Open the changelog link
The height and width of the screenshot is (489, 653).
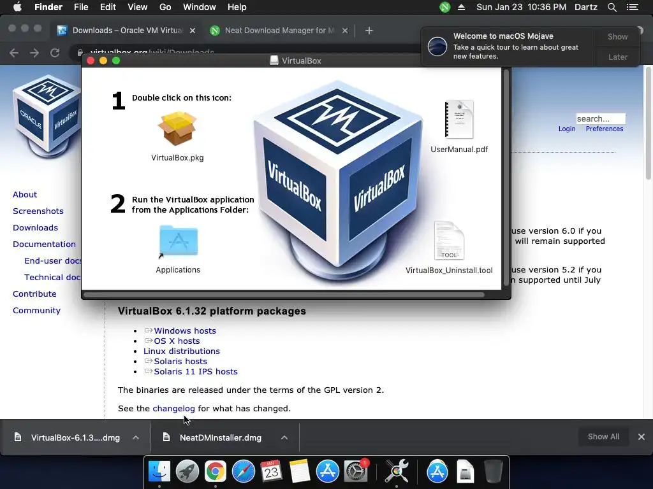pyautogui.click(x=173, y=408)
